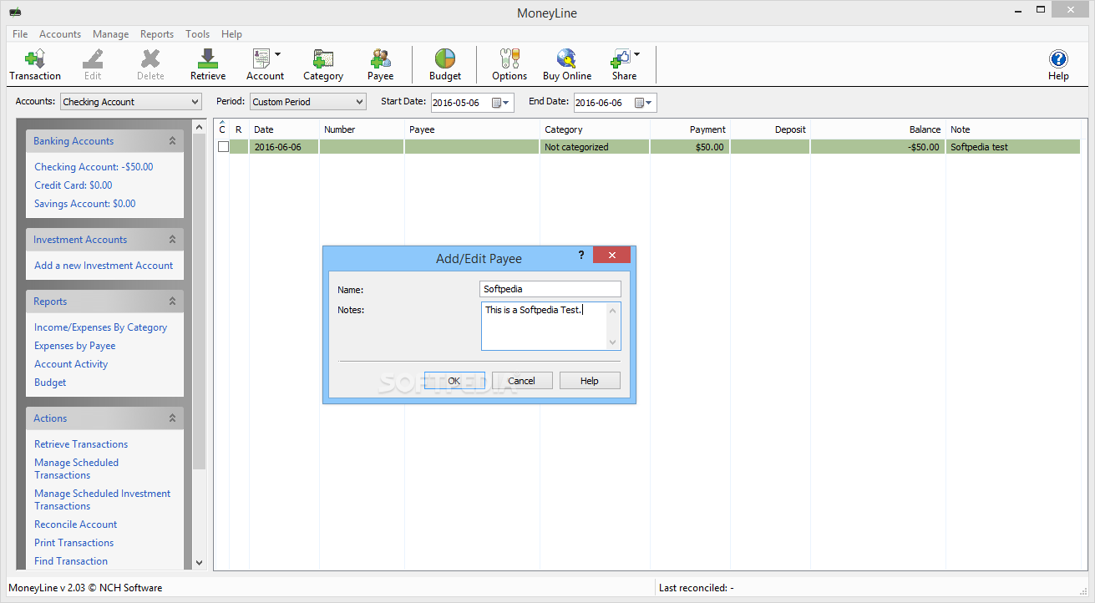Collapse the Actions panel
This screenshot has height=603, width=1095.
coord(173,418)
